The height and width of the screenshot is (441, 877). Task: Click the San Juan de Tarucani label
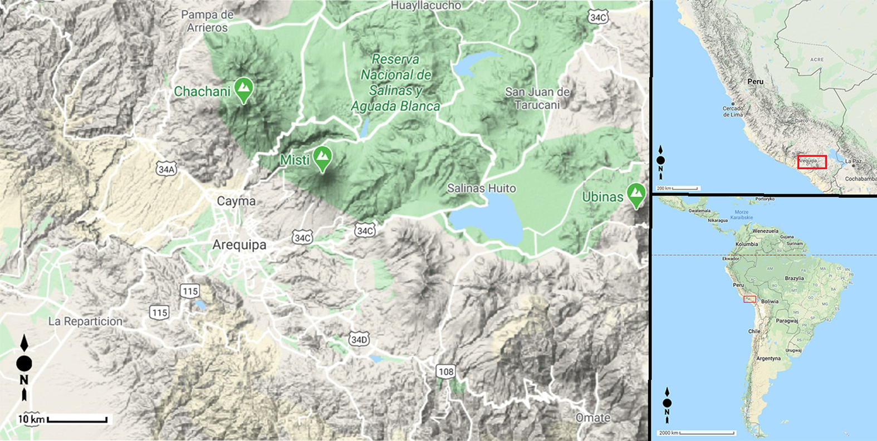click(537, 98)
